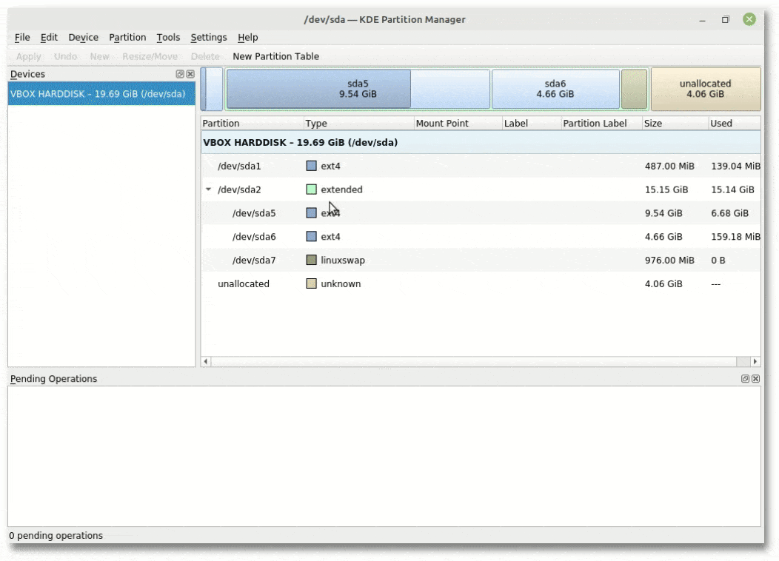This screenshot has width=779, height=561.
Task: Close the Devices panel with its X icon
Action: (190, 75)
